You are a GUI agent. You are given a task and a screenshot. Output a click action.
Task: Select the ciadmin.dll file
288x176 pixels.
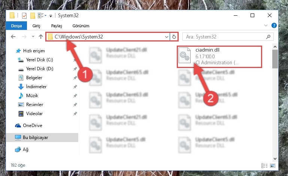pyautogui.click(x=219, y=57)
